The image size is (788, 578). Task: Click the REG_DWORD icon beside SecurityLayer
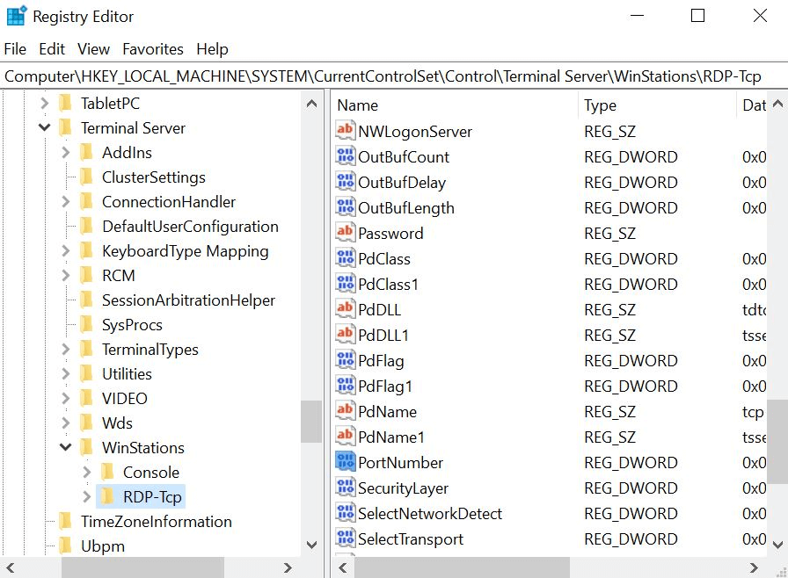pos(347,488)
